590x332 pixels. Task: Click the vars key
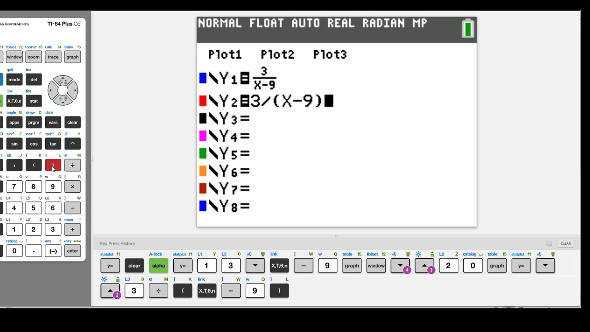pos(53,122)
